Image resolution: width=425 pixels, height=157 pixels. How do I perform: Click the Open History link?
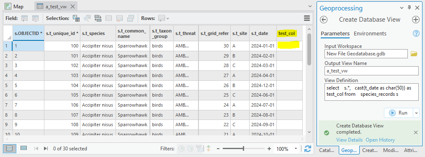[380, 140]
